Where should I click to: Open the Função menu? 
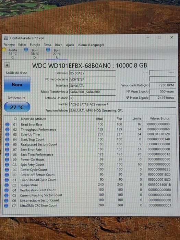[x=35, y=45]
